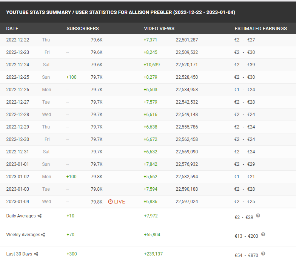Select the date 2022-12-31
Image resolution: width=296 pixels, height=263 pixels.
coord(18,152)
